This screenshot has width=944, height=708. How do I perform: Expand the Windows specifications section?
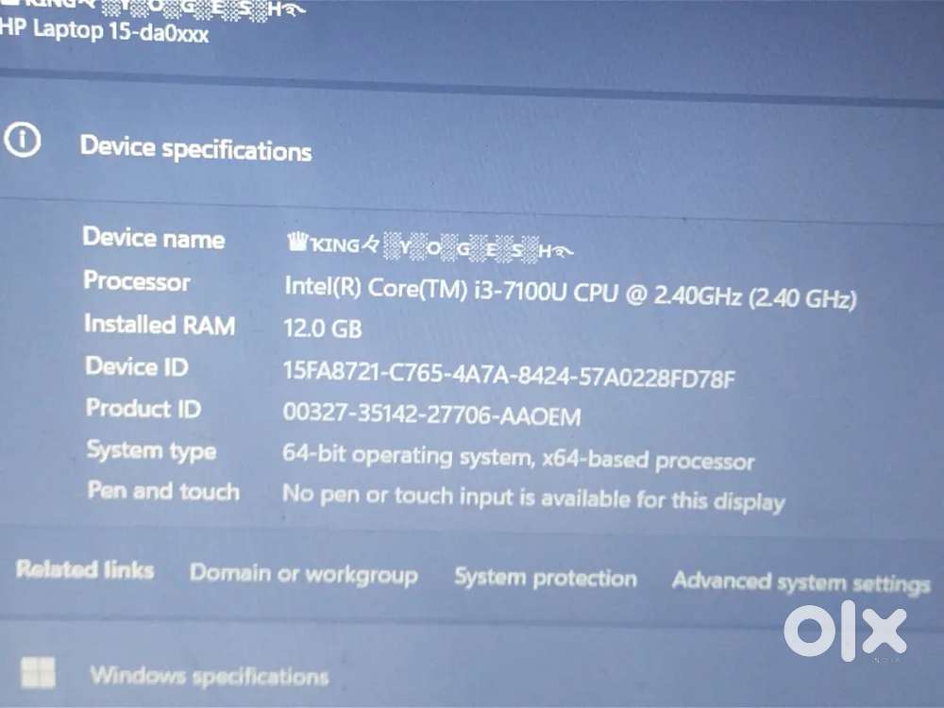point(472,674)
